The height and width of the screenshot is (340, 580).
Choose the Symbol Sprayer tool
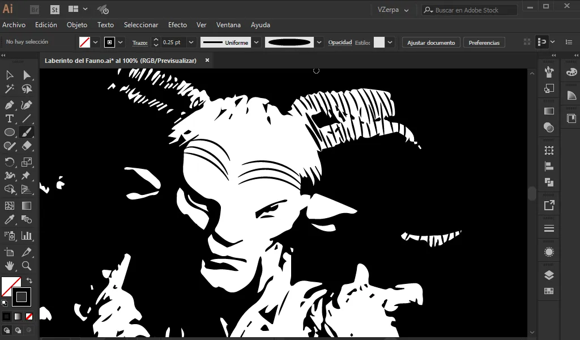tap(10, 236)
